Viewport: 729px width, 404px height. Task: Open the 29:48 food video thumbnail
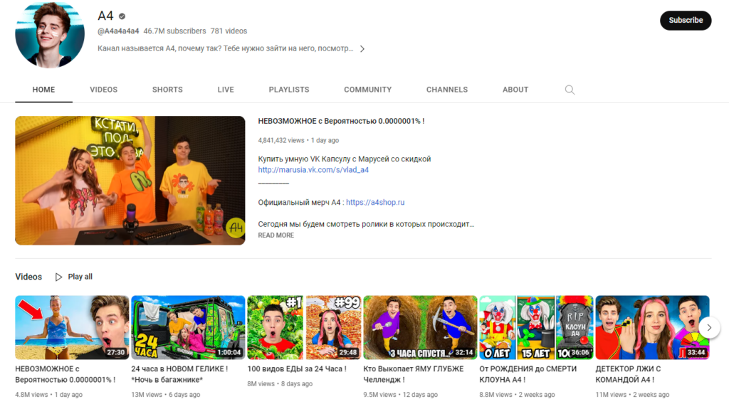[x=304, y=327]
